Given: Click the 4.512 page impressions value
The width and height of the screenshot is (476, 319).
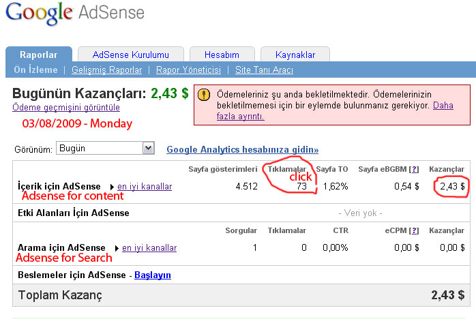Looking at the screenshot, I should (246, 186).
